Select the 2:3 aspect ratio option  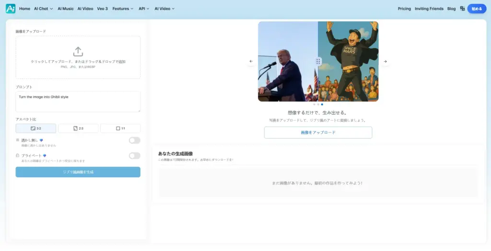tap(78, 128)
